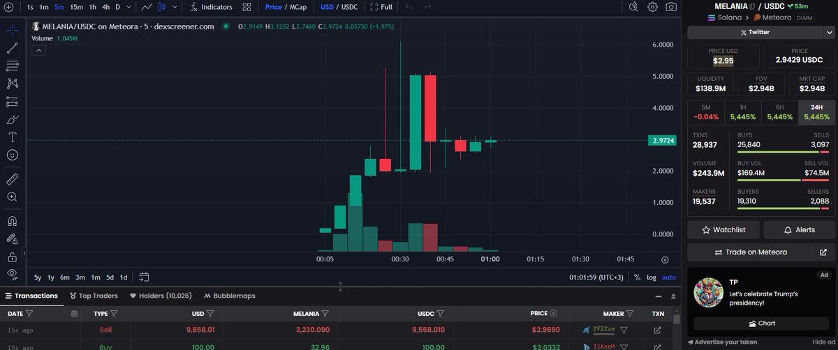Collapse the Volume indicator legend

coord(39,50)
